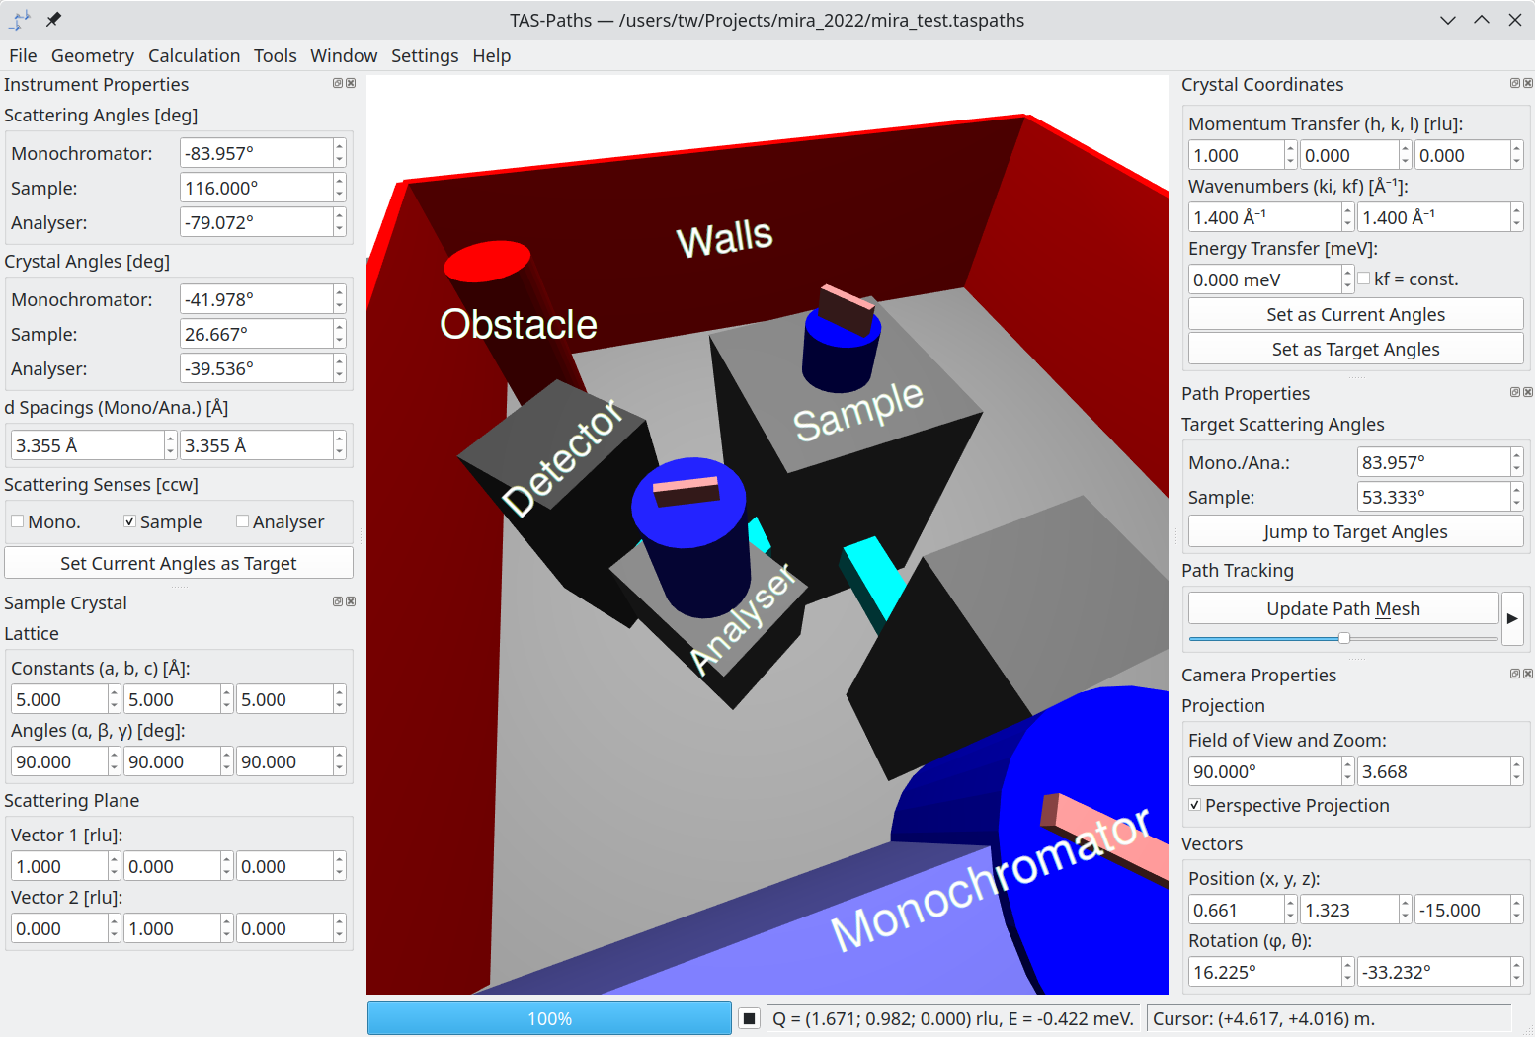Image resolution: width=1535 pixels, height=1037 pixels.
Task: Click Set Current Angles as Target
Action: click(x=179, y=564)
